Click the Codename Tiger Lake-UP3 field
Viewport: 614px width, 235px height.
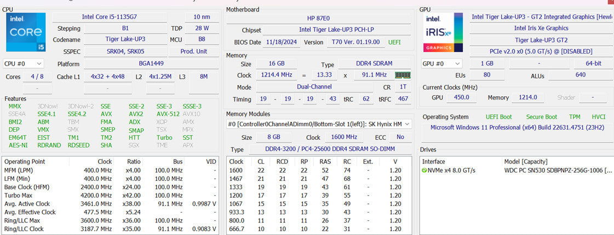coord(125,39)
